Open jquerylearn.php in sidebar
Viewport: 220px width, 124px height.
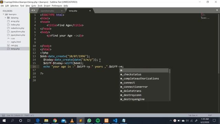click(x=18, y=35)
